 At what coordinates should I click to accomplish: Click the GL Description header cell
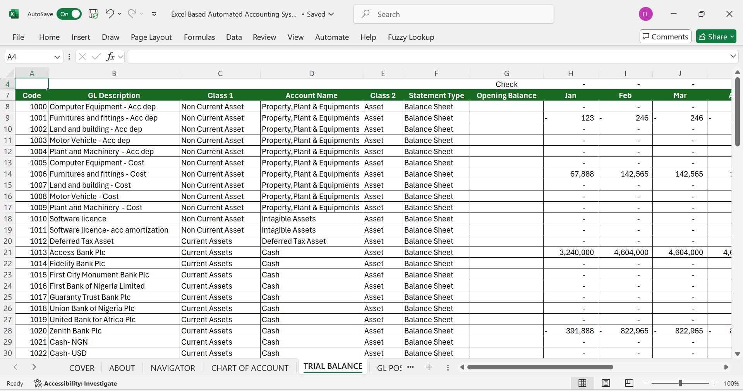pos(114,95)
